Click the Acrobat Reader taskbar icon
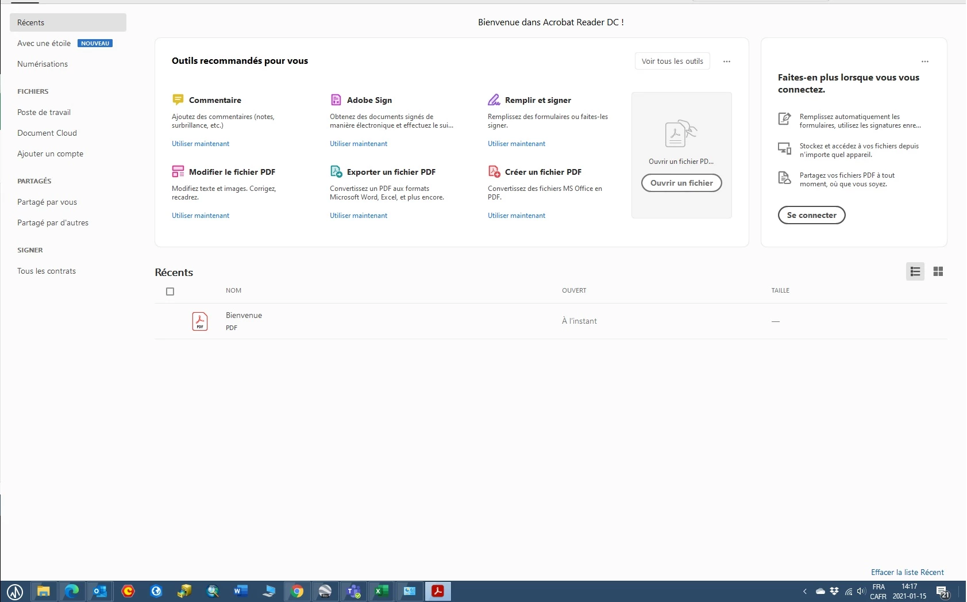Viewport: 967px width, 602px height. [438, 591]
